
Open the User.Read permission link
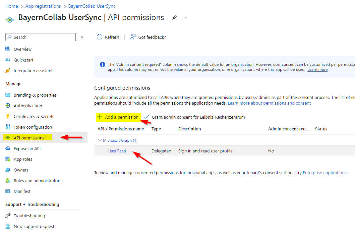(117, 151)
